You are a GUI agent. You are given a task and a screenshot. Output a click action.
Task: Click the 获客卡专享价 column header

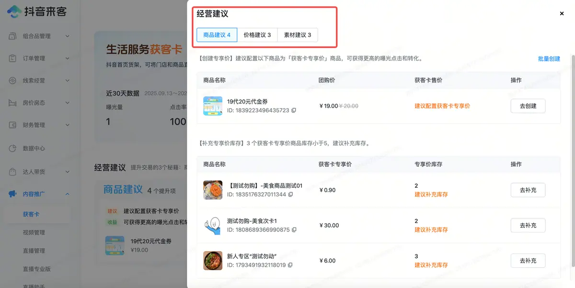[335, 164]
